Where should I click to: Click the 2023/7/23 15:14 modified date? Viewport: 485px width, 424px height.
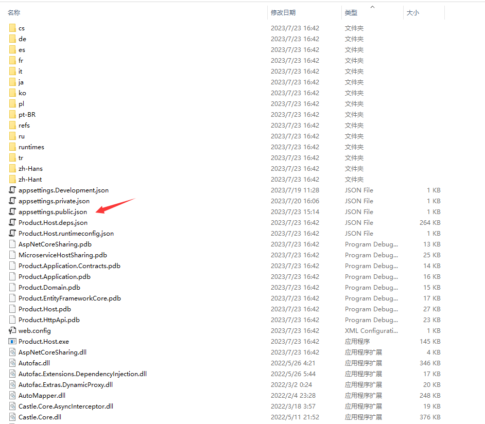pos(295,211)
